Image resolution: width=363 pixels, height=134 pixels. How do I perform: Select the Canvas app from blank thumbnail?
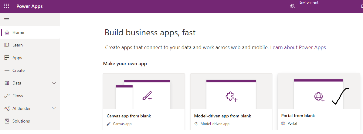[144, 91]
